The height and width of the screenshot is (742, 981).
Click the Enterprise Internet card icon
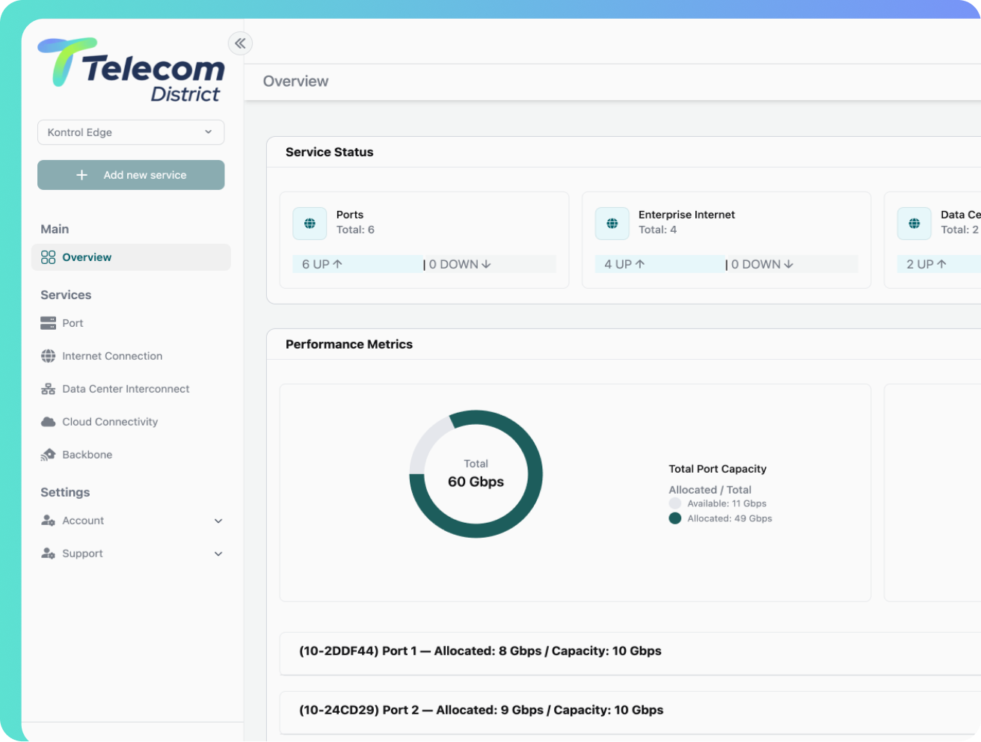[x=612, y=222]
